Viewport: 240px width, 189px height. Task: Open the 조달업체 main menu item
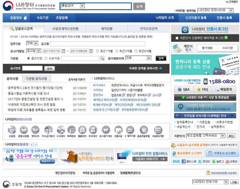pyautogui.click(x=61, y=17)
